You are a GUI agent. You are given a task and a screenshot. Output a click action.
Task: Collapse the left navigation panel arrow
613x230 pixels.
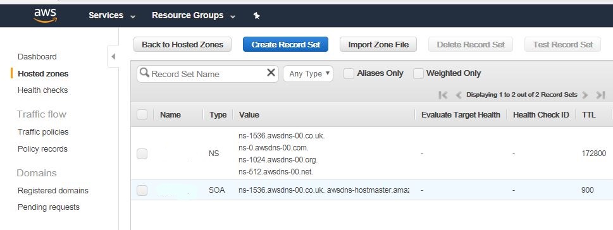(x=113, y=57)
